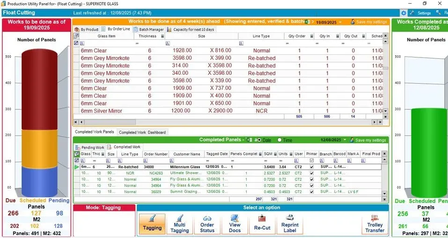Switch to Completed Work Dashboard tab
This screenshot has width=448, height=238.
(x=142, y=132)
